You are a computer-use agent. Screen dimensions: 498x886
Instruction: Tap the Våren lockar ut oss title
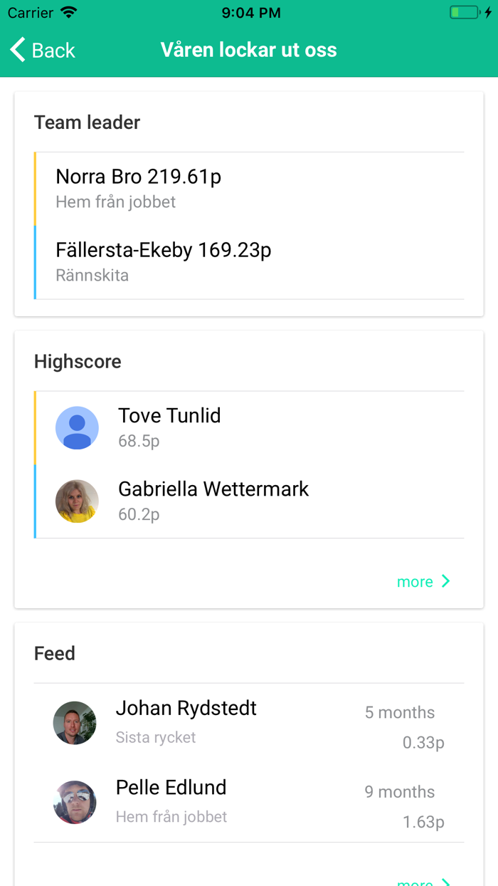(248, 50)
